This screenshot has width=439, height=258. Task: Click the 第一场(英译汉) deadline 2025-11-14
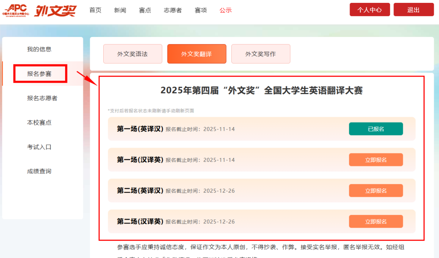pyautogui.click(x=219, y=129)
